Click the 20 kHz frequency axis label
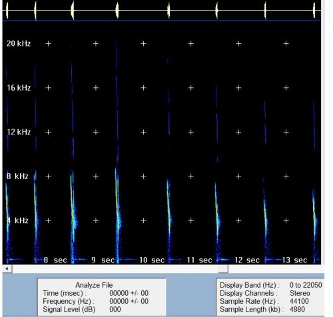 [19, 43]
